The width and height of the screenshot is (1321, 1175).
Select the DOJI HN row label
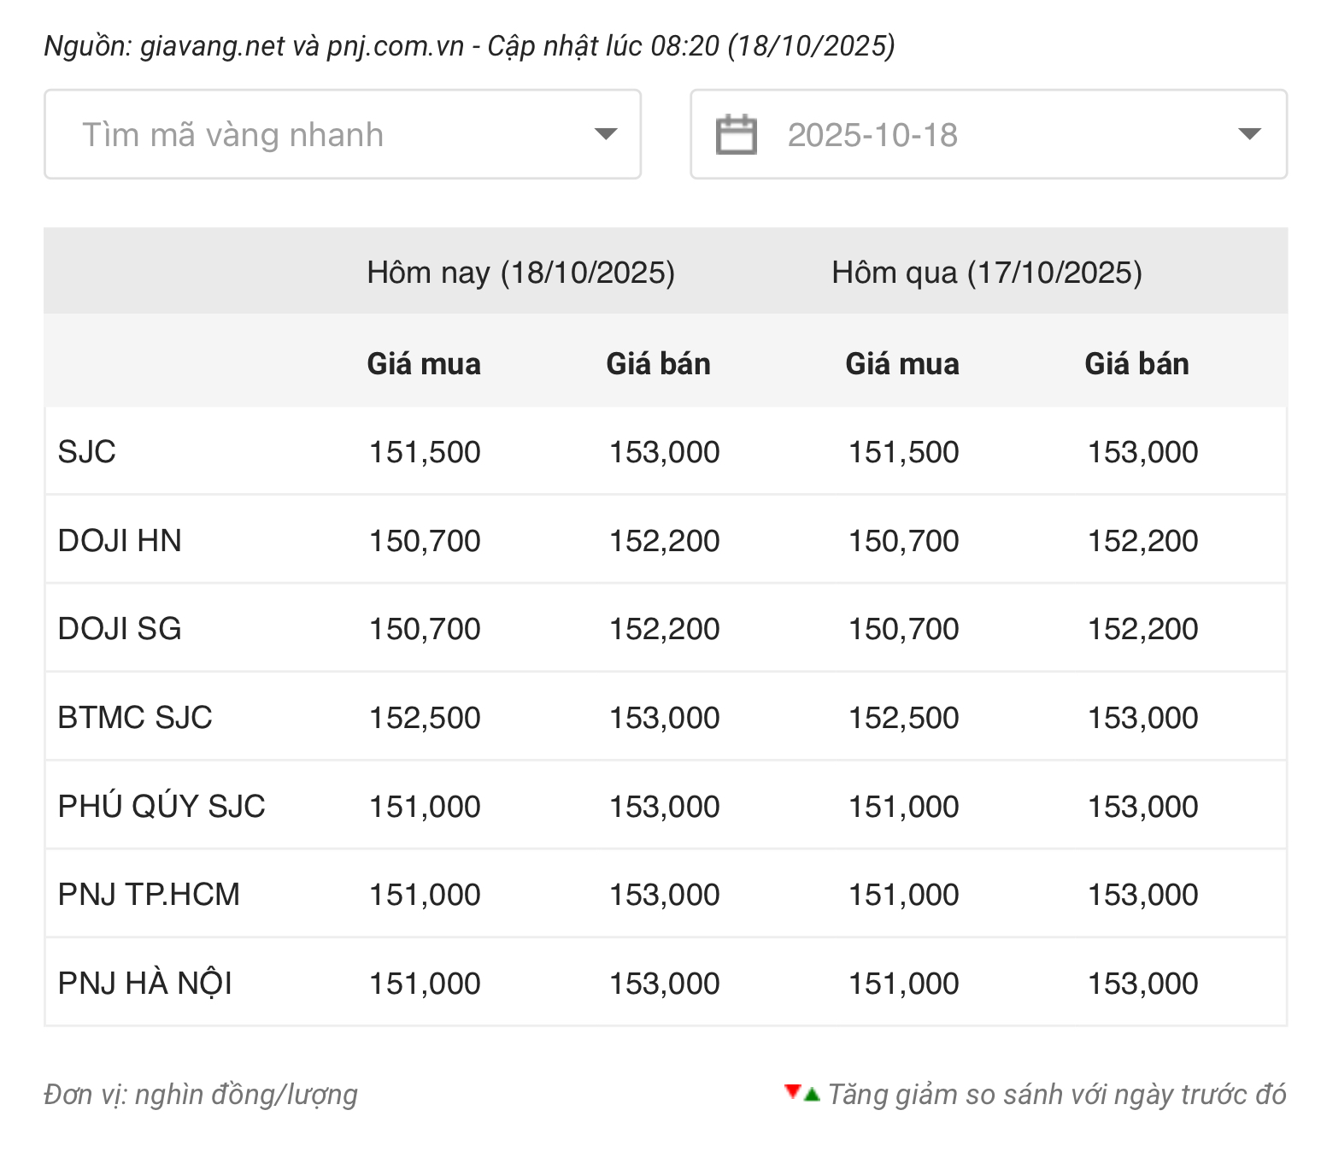coord(119,540)
